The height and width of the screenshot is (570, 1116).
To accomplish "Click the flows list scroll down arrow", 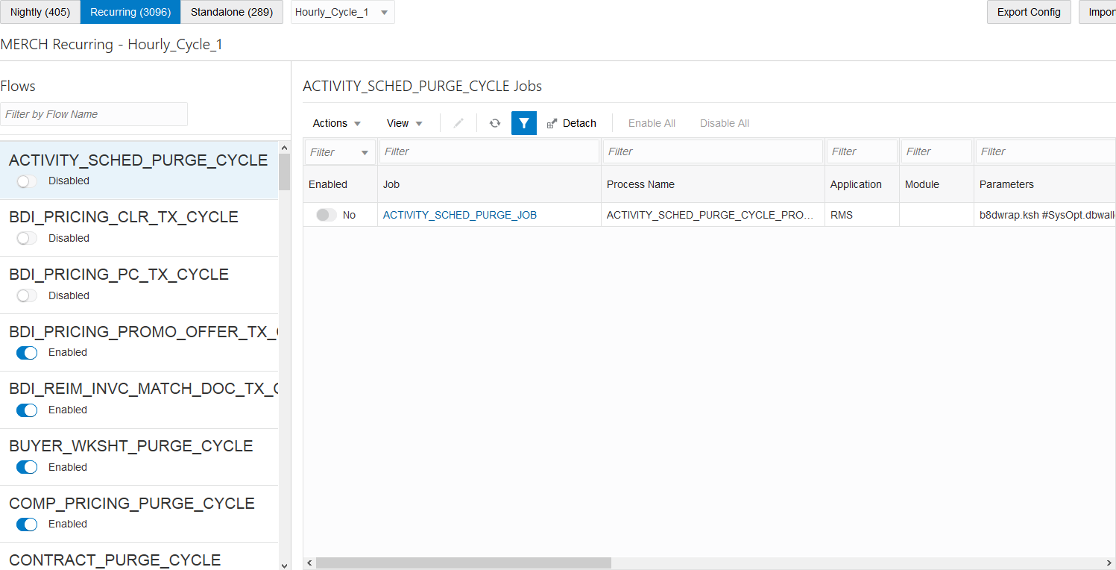I will point(285,565).
